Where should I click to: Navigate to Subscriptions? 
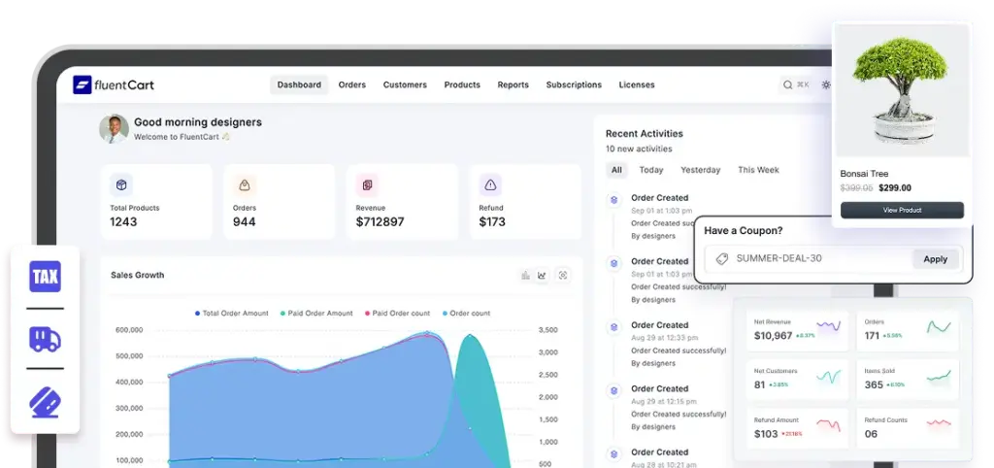tap(574, 84)
